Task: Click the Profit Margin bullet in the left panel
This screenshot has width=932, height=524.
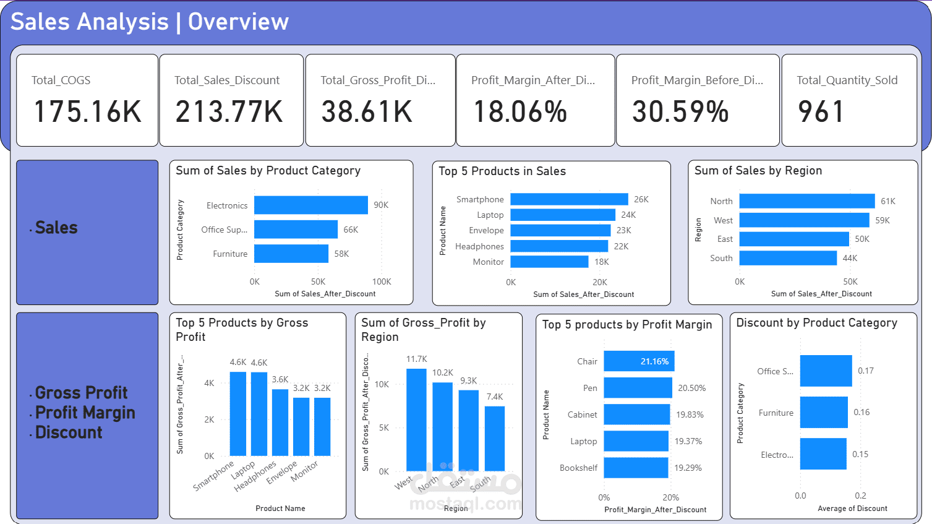Action: pos(85,413)
